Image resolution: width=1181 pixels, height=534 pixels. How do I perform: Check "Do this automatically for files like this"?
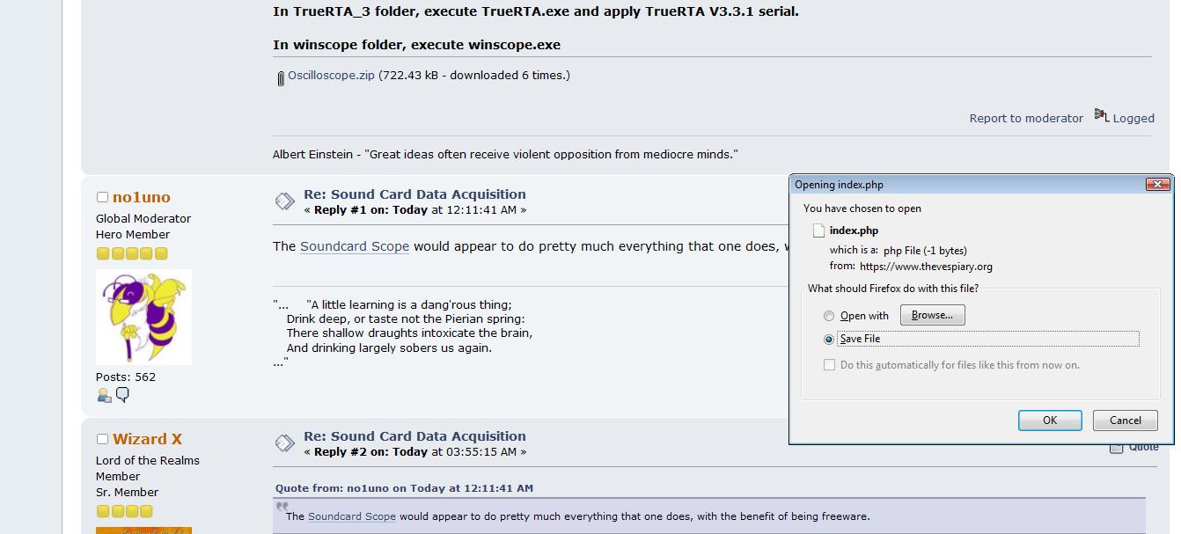tap(829, 365)
